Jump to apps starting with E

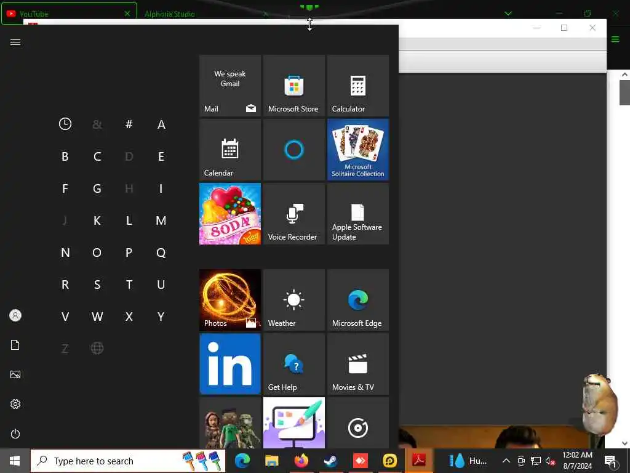161,156
